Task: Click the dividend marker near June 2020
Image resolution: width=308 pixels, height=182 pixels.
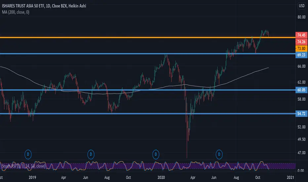Action: point(219,155)
